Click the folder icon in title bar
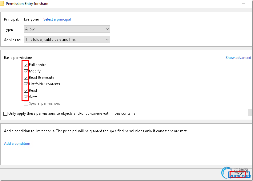The image size is (253, 181). coord(2,4)
